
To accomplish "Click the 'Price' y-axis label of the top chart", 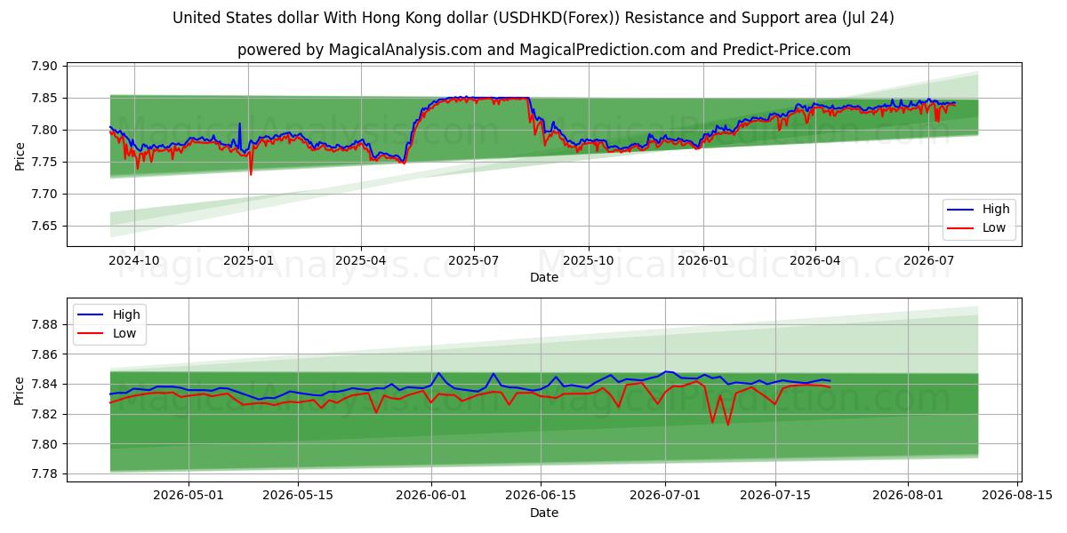I will 20,155.
